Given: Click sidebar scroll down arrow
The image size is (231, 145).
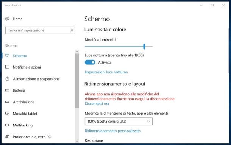Looking at the screenshot, I should (x=77, y=141).
